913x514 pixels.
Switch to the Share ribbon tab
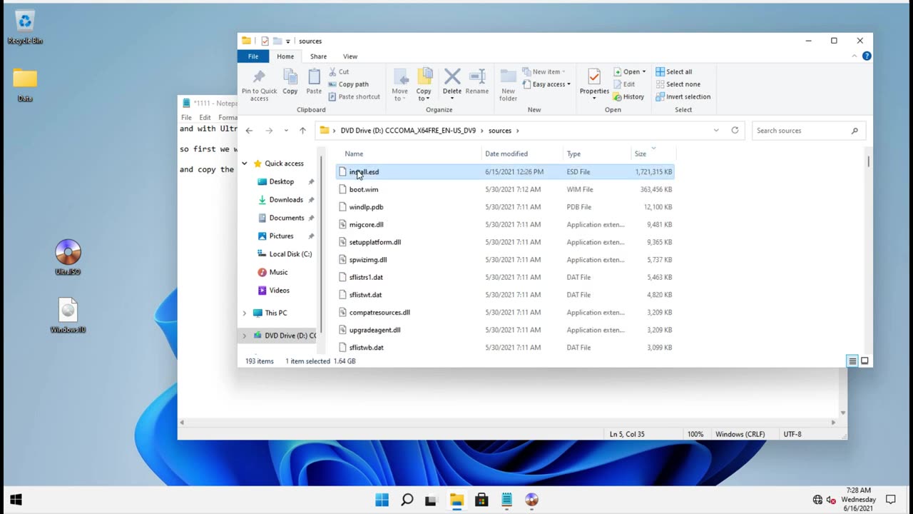[318, 56]
